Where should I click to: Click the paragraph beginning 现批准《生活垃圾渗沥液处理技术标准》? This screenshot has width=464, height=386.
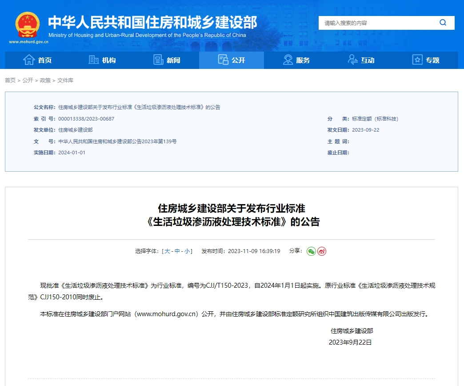[232, 291]
